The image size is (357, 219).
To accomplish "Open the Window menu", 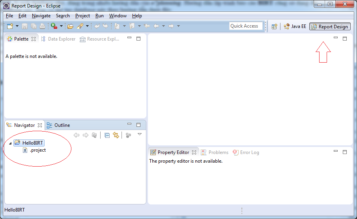I will [x=118, y=16].
